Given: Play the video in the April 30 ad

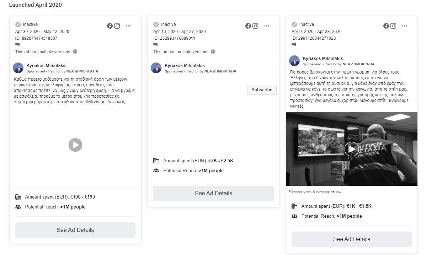Looking at the screenshot, I should (75, 145).
